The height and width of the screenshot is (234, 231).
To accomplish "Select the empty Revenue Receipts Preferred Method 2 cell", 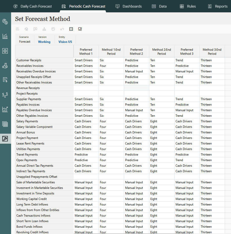I will pos(136,88).
